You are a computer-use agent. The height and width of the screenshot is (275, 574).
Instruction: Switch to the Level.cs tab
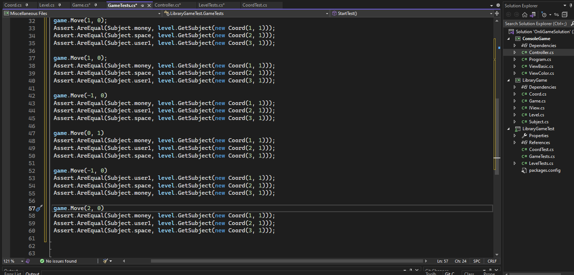coord(47,5)
